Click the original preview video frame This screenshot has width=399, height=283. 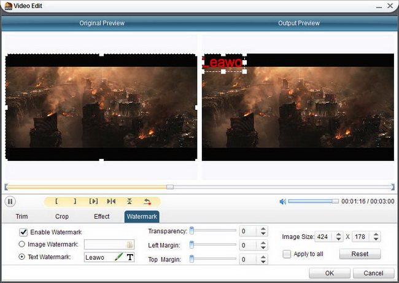tap(101, 107)
